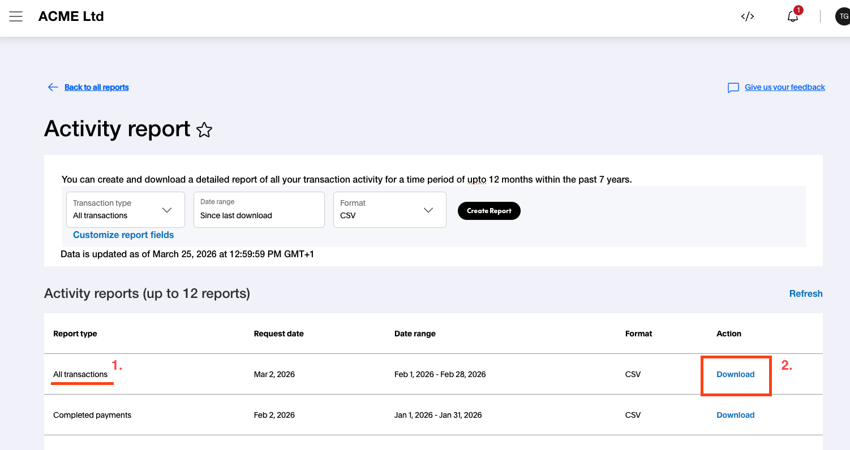This screenshot has height=450, width=850.
Task: Expand the Format dropdown
Action: [x=389, y=210]
